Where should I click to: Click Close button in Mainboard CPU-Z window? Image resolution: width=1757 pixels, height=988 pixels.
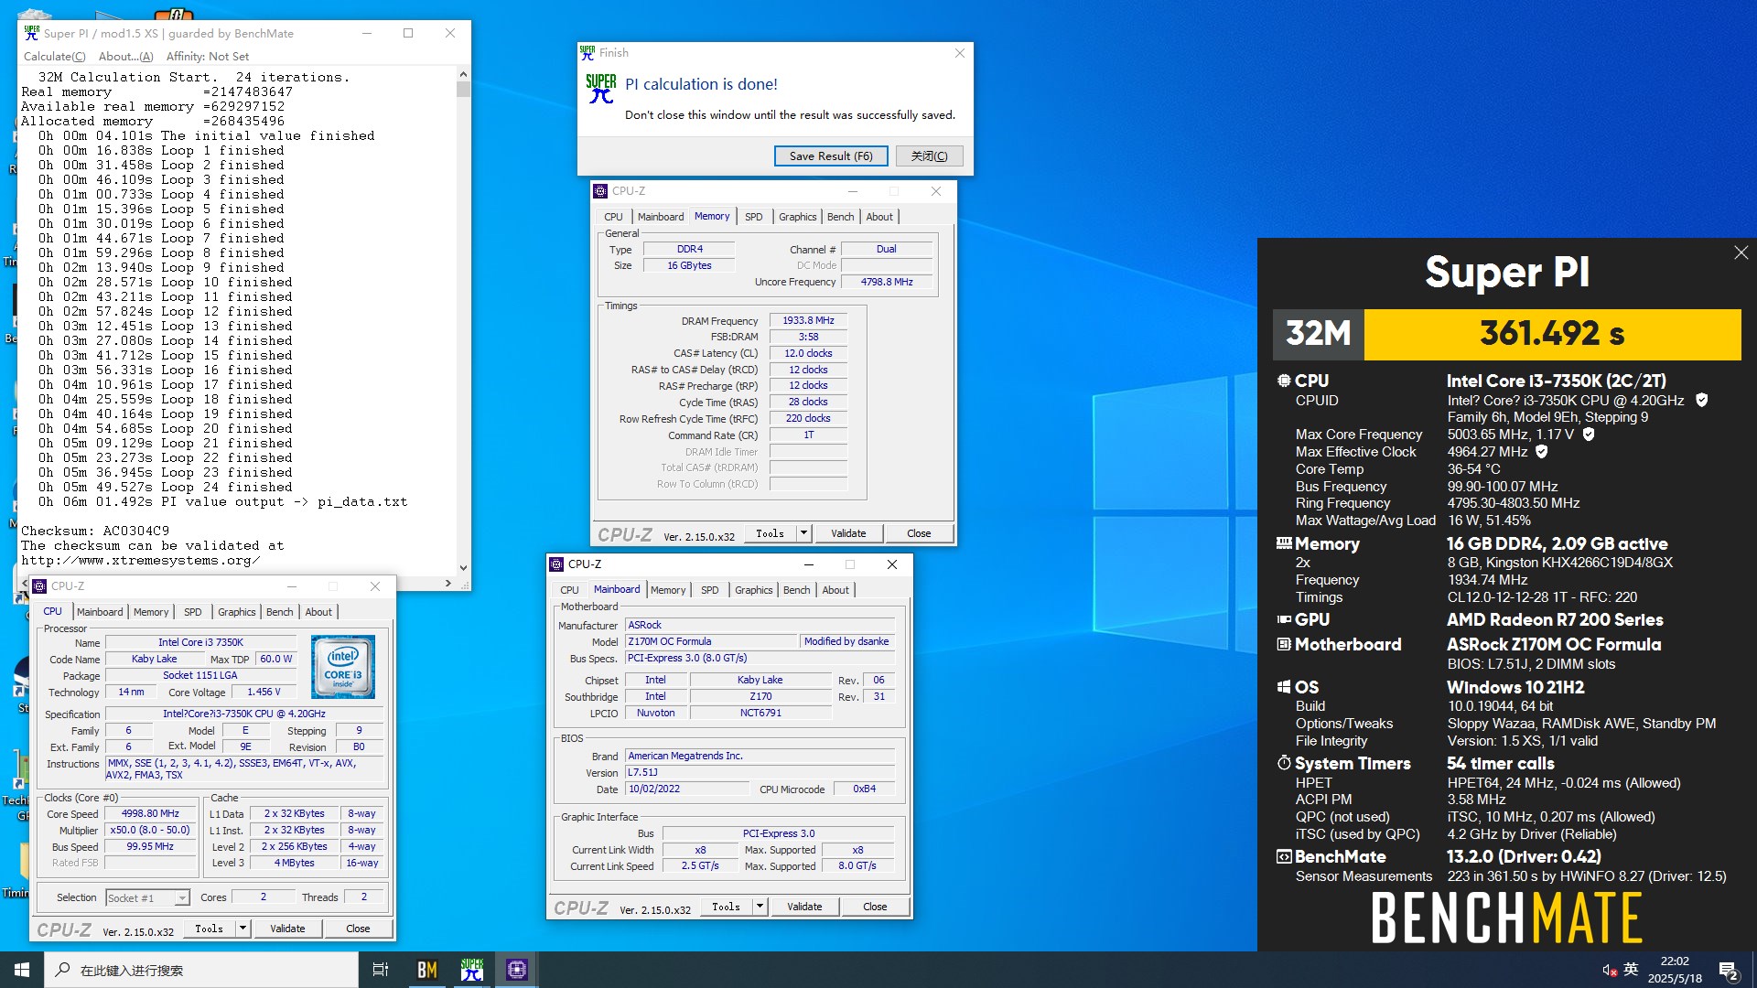[x=875, y=907]
